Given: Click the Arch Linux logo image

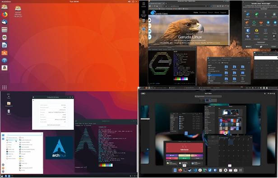Looking at the screenshot, I should (x=59, y=148).
